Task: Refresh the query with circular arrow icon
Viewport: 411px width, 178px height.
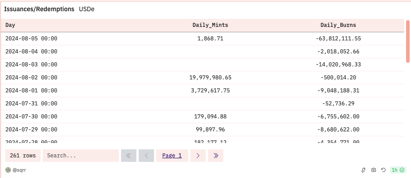Action: pyautogui.click(x=384, y=170)
